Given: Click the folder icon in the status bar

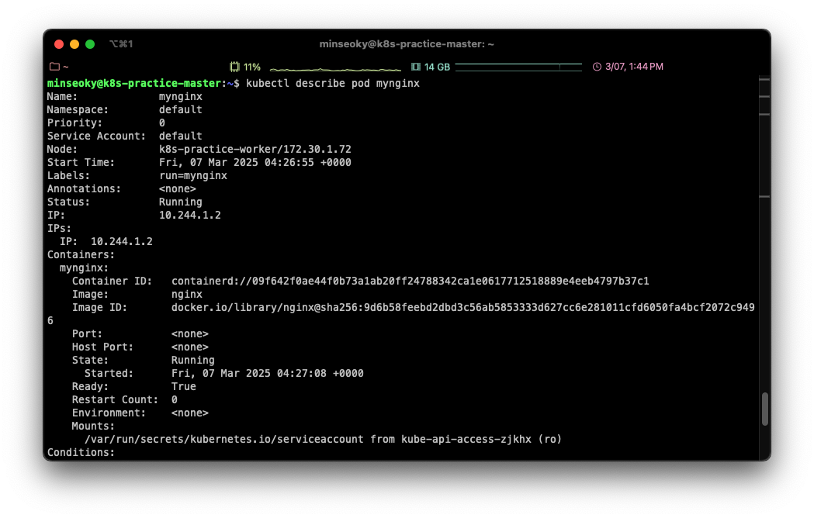Looking at the screenshot, I should click(54, 67).
